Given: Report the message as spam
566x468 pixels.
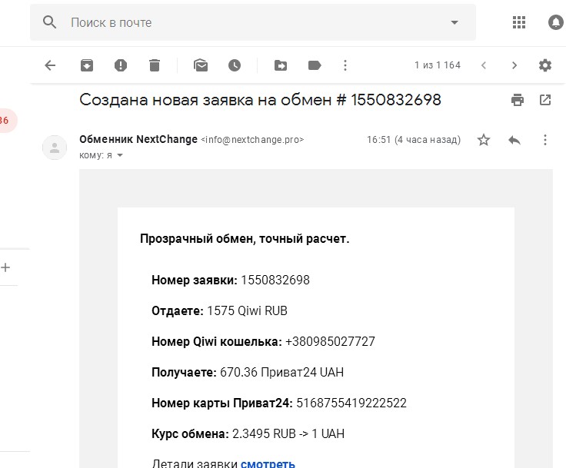Looking at the screenshot, I should click(x=121, y=65).
